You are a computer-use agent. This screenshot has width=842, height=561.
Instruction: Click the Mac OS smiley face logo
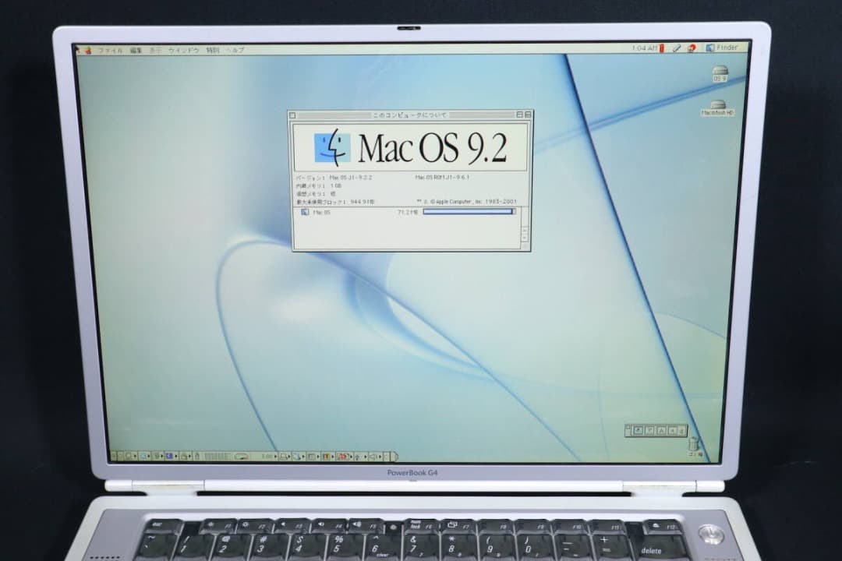(x=334, y=147)
